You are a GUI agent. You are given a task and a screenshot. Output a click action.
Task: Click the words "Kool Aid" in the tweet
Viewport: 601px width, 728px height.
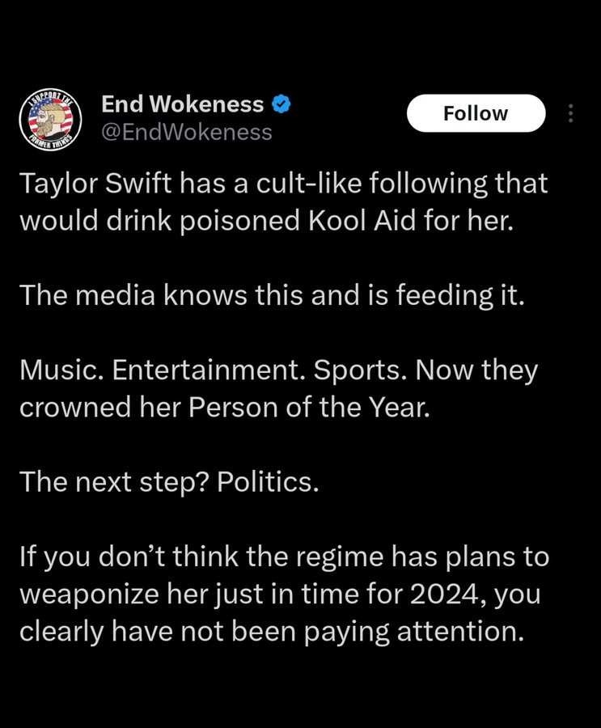pyautogui.click(x=362, y=220)
